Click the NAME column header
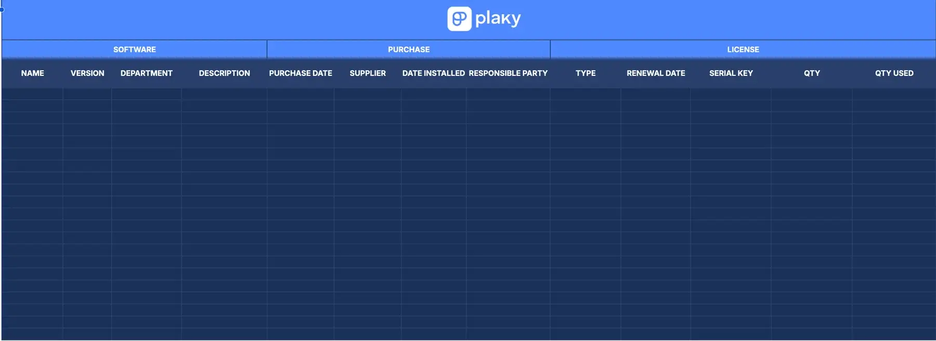 [x=32, y=73]
